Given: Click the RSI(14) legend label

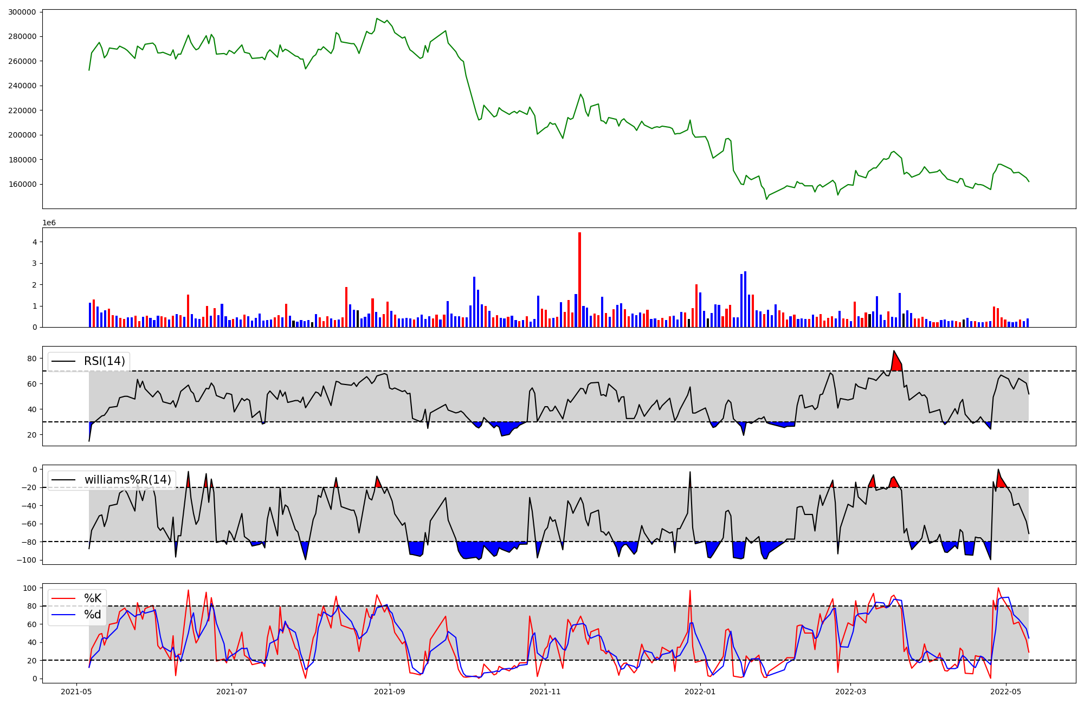Looking at the screenshot, I should [x=104, y=361].
